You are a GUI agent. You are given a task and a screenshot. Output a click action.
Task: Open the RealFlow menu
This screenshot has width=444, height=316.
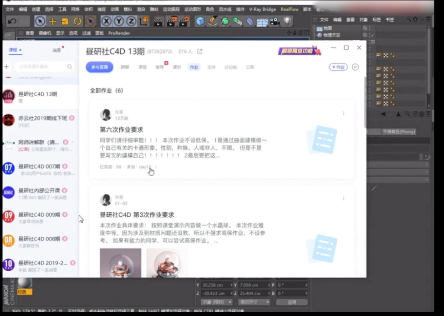289,9
